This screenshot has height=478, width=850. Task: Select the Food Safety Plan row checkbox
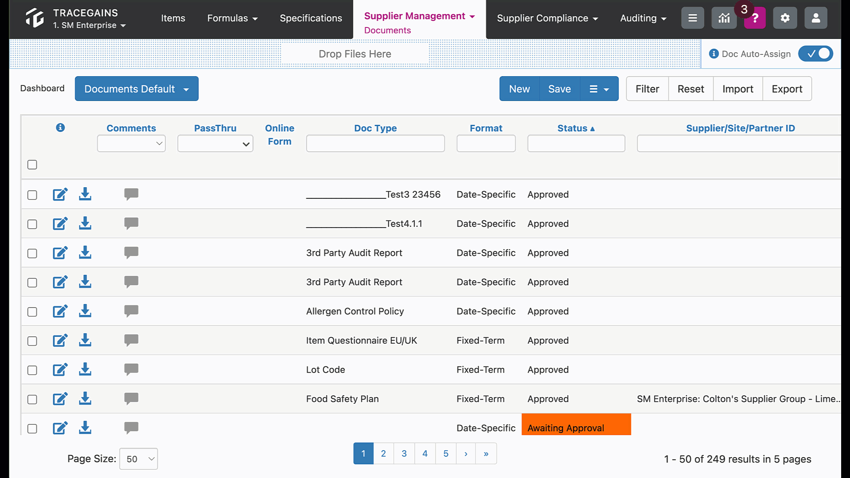pyautogui.click(x=32, y=400)
